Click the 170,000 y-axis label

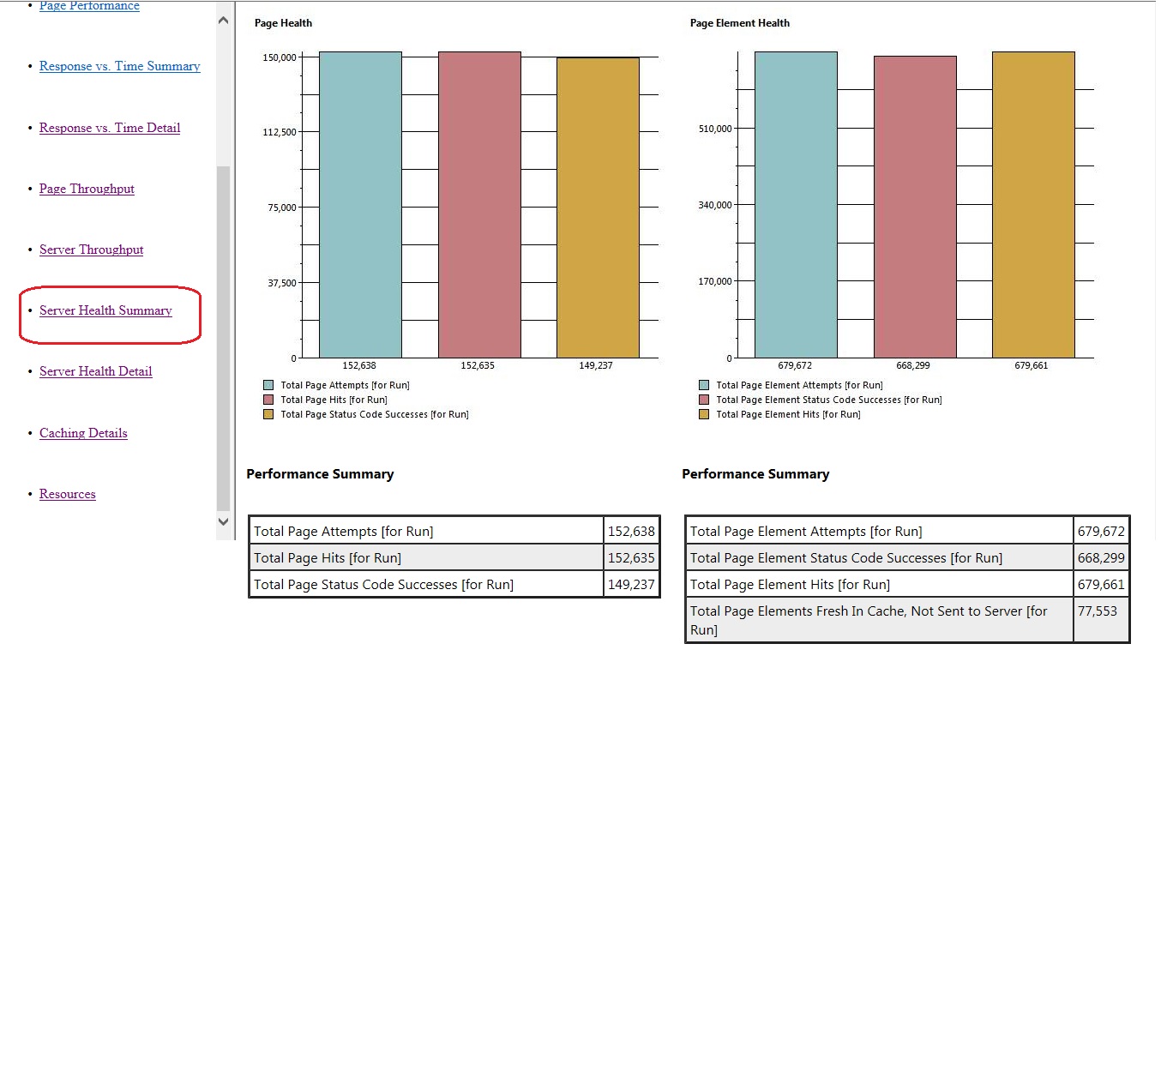pyautogui.click(x=715, y=281)
